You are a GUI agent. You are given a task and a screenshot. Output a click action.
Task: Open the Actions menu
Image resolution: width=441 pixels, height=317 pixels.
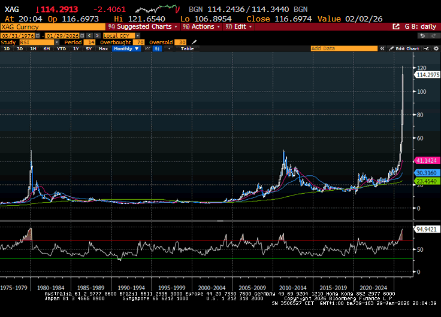[x=201, y=27]
